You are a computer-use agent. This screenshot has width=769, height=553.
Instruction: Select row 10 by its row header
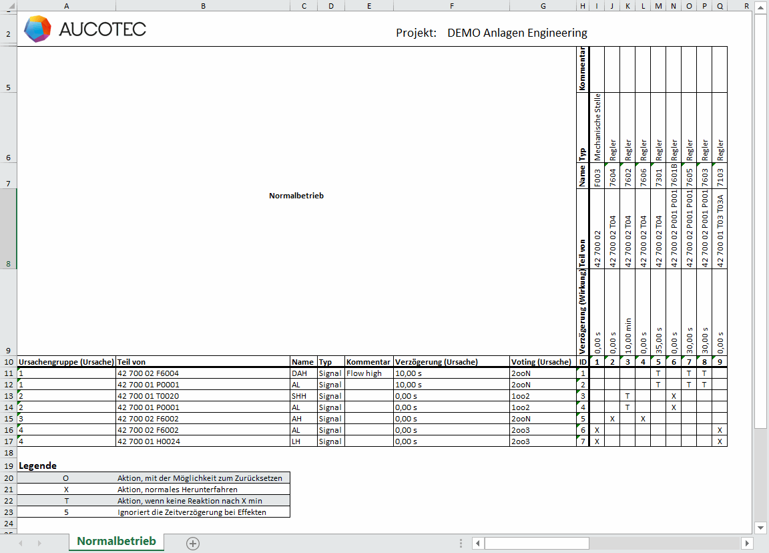[8, 362]
